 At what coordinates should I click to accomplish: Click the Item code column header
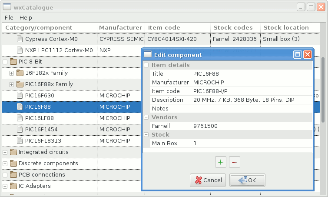coord(178,28)
